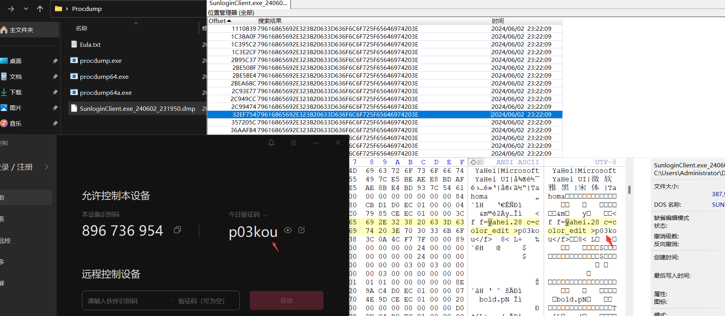Click the 最后写入时间: label in info panel
The width and height of the screenshot is (725, 316).
point(672,275)
